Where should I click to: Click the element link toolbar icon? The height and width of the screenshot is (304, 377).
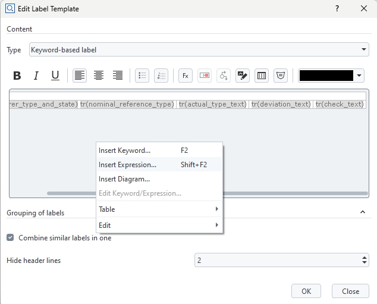click(x=224, y=76)
